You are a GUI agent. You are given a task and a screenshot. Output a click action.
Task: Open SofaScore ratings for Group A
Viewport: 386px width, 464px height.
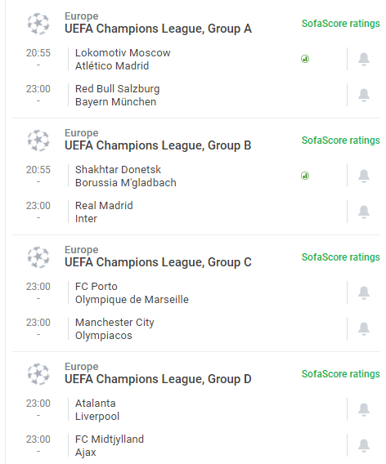point(340,24)
